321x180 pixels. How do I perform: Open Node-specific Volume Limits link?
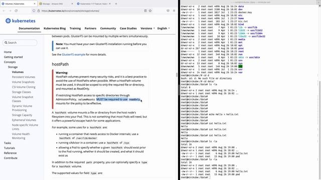25,127
